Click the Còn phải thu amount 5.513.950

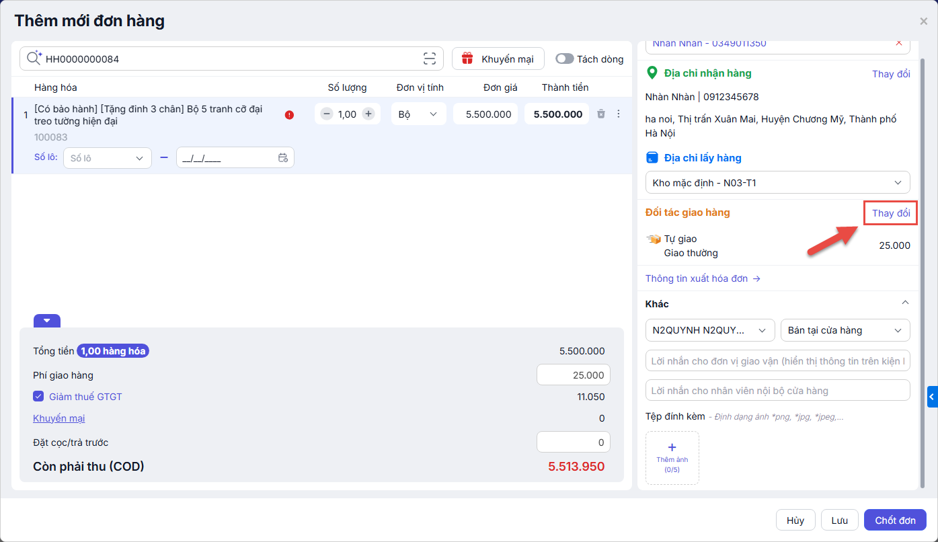pyautogui.click(x=576, y=467)
